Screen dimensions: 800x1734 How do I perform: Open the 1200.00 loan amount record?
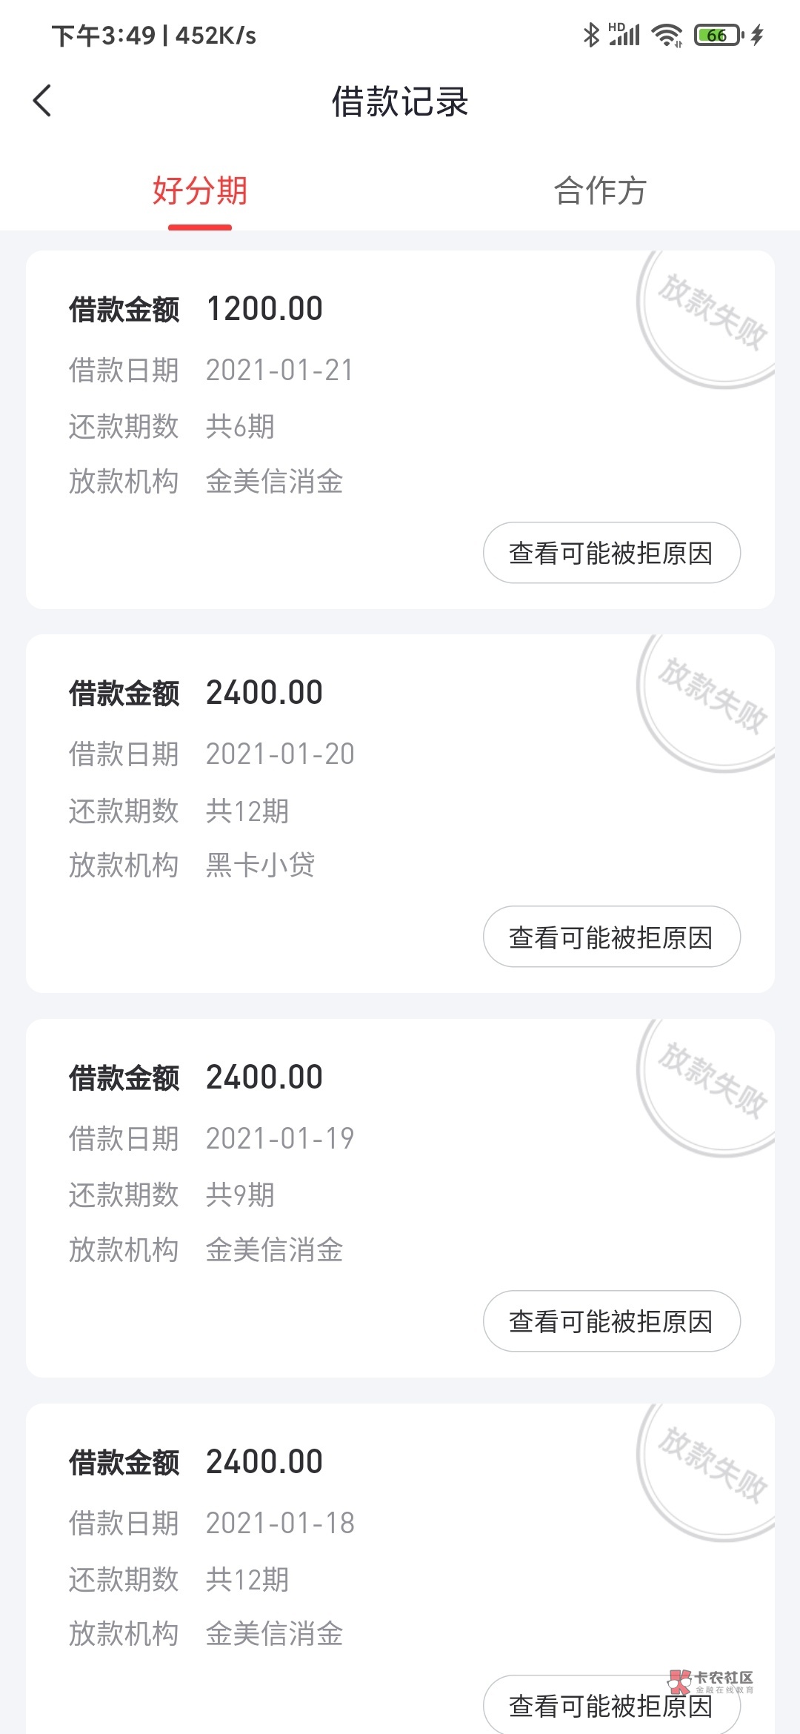click(264, 309)
